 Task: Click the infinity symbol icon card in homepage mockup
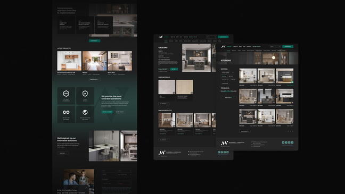coord(66,114)
